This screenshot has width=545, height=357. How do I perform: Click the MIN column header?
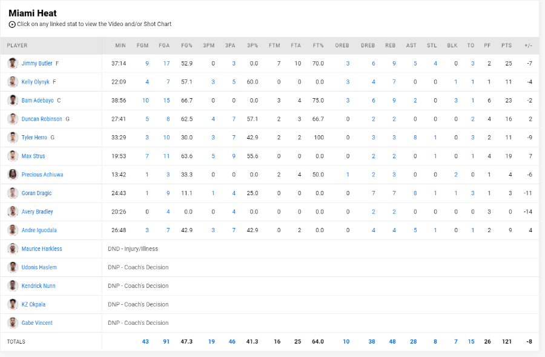(121, 45)
